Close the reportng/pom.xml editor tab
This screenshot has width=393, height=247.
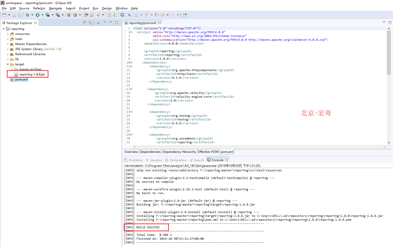(x=159, y=23)
